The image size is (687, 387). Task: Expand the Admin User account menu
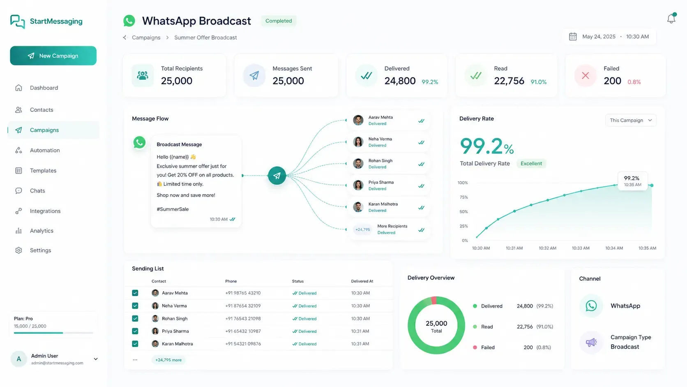point(96,359)
